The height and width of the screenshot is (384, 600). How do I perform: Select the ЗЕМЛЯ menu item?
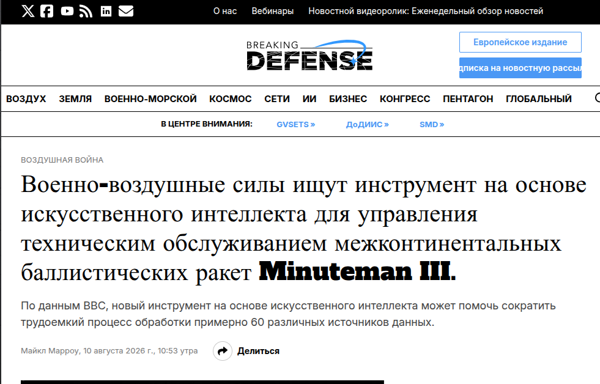(75, 98)
